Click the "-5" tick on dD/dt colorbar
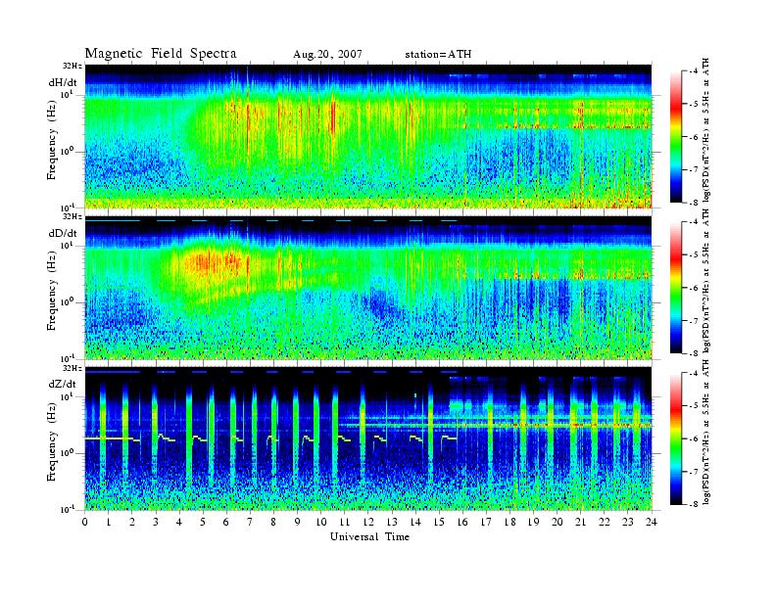This screenshot has height=599, width=776. 693,255
